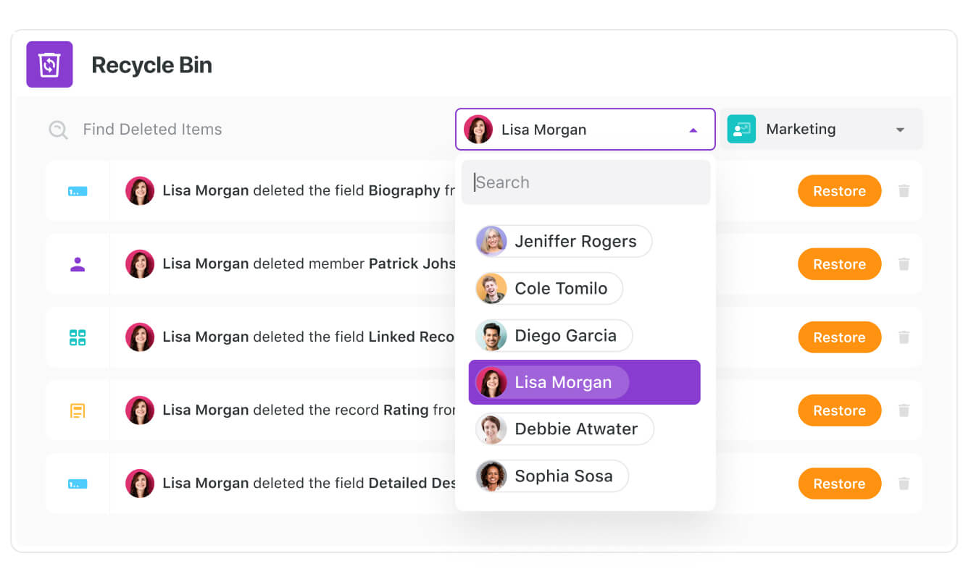This screenshot has height=582, width=971.
Task: Click the up arrow in Lisa Morgan dropdown
Action: [693, 130]
